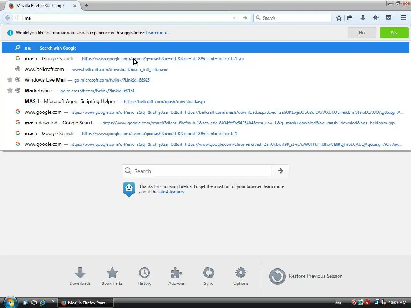Click the Switch between windows taskbar icon

(34, 303)
